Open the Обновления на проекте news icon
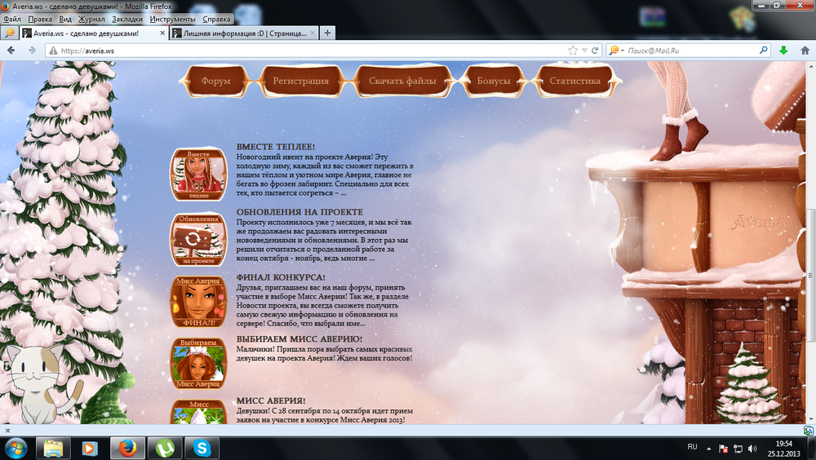 pyautogui.click(x=198, y=239)
